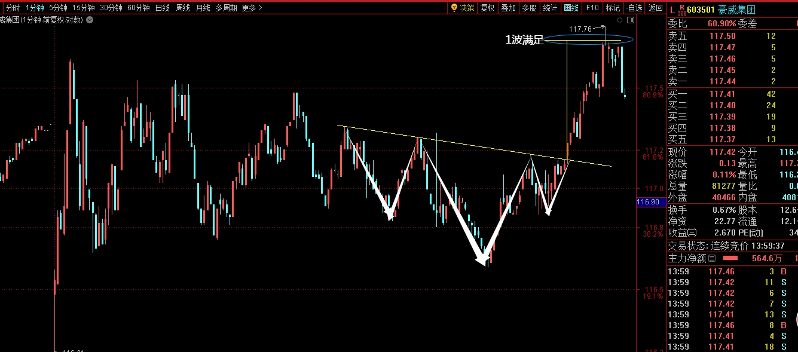
Task: Click the 涨幅 0.11% value
Action: click(x=723, y=175)
